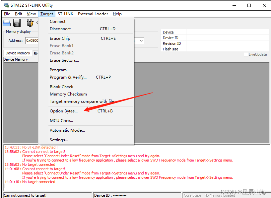
Task: Open the External Loader menu
Action: point(93,14)
